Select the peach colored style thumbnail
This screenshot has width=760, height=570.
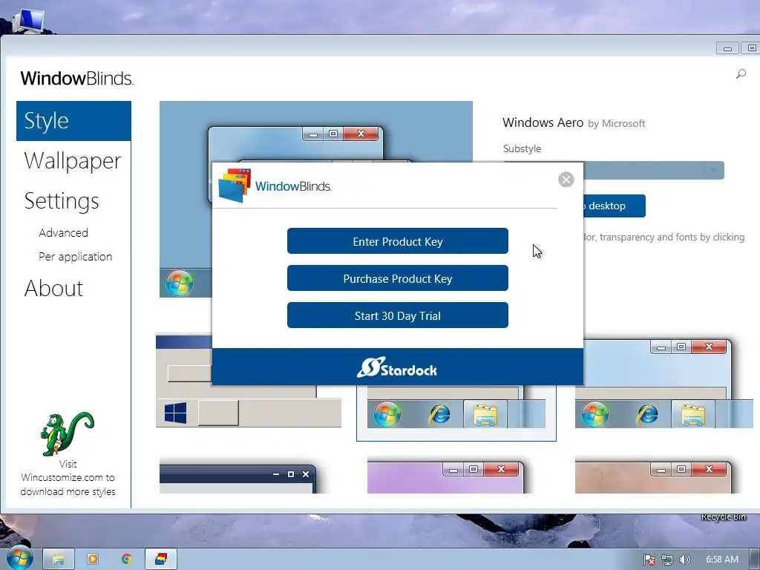tap(653, 477)
